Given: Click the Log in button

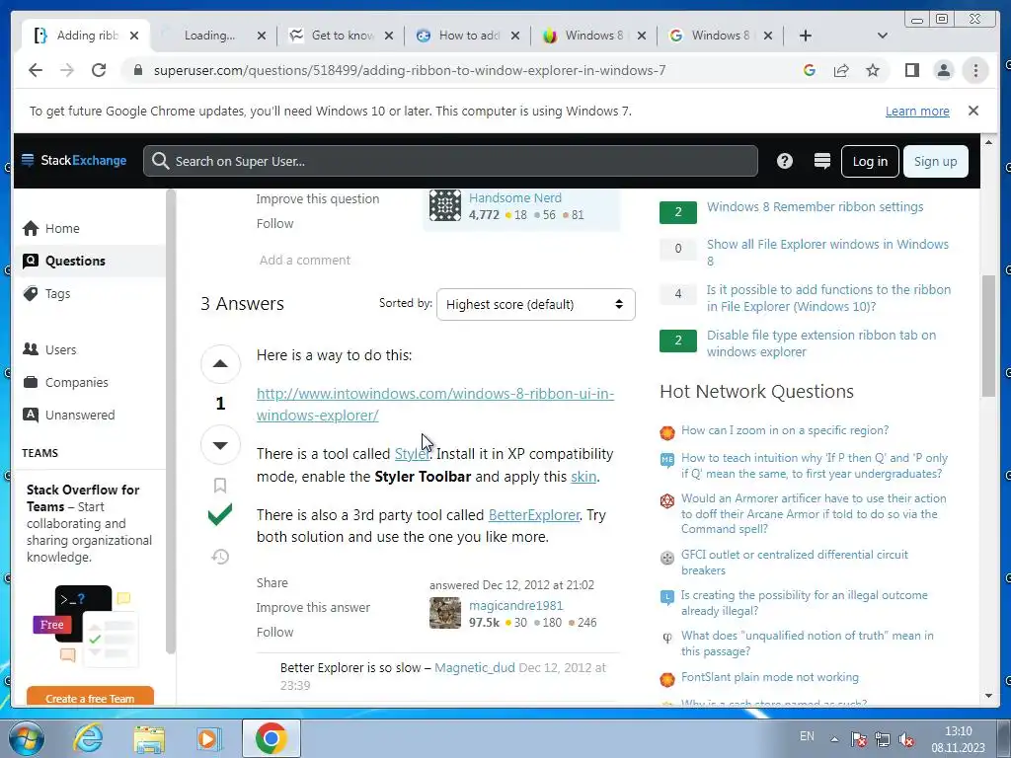Looking at the screenshot, I should (x=870, y=161).
